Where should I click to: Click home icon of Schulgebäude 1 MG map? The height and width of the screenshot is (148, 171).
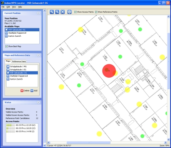8,66
